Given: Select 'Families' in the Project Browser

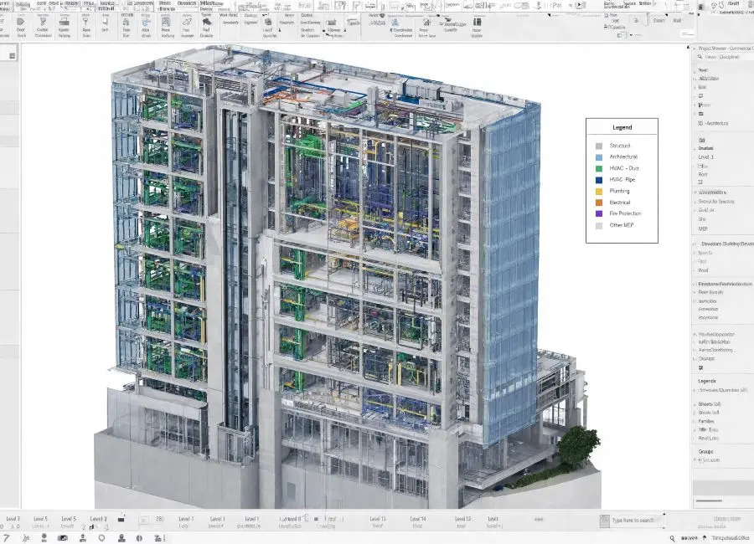Looking at the screenshot, I should point(706,422).
